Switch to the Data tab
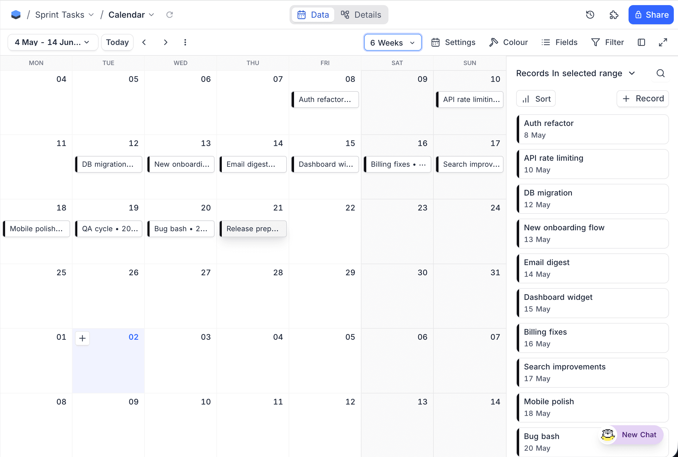 pos(313,15)
